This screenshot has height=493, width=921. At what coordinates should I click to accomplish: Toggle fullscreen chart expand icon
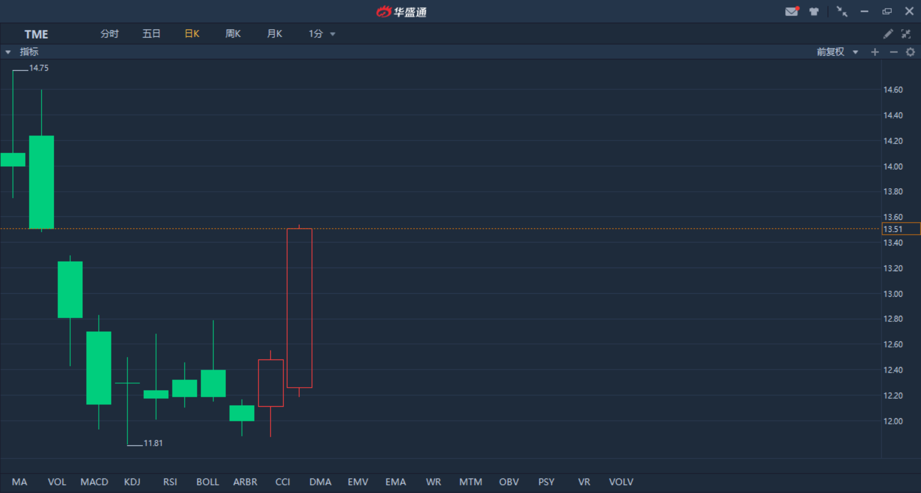(906, 34)
